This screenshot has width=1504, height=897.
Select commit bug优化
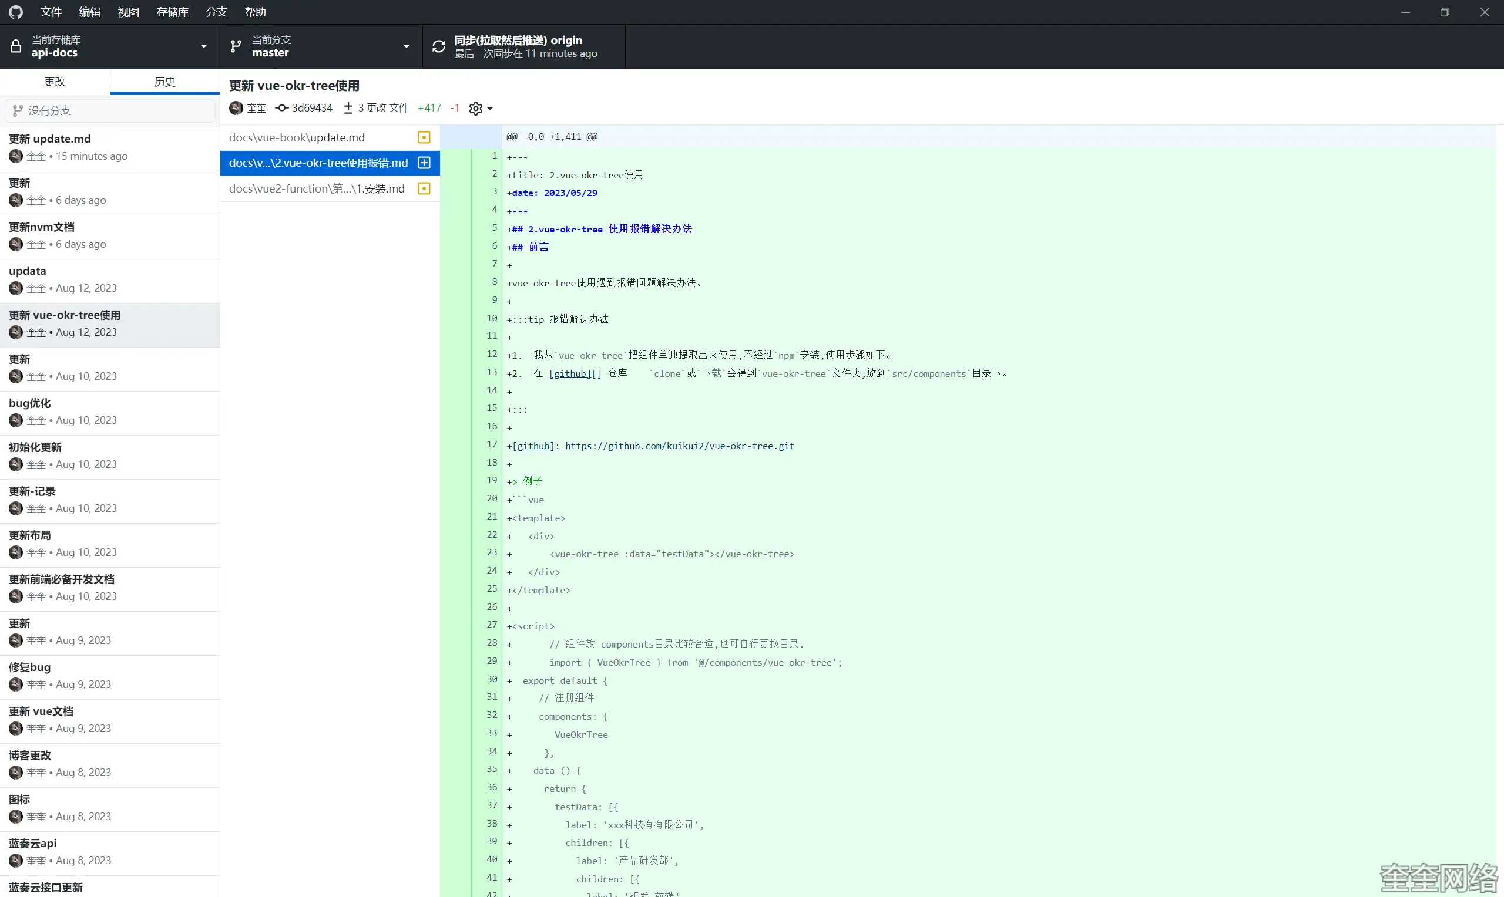click(x=110, y=413)
